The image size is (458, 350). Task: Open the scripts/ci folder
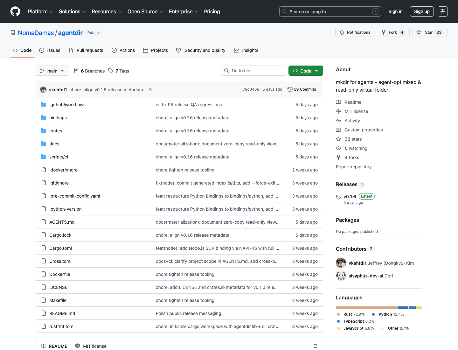pos(59,157)
